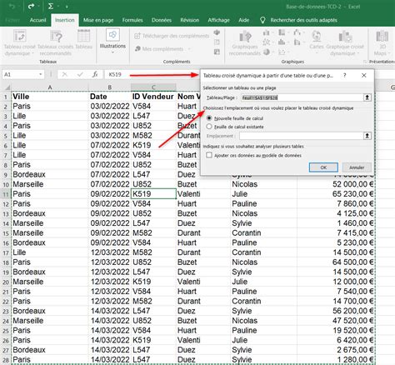The width and height of the screenshot is (395, 365).
Task: Click the Valenti cell in row 20
Action: click(x=203, y=282)
